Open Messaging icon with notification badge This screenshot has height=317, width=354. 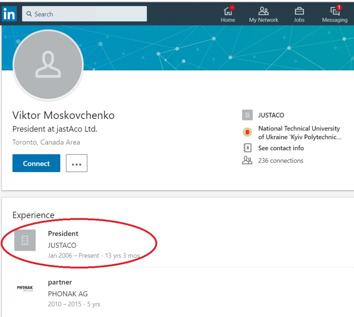click(x=335, y=11)
